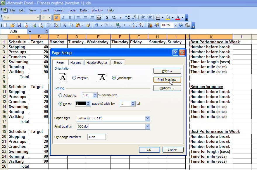Open the Zoom percentage dropdown
This screenshot has height=170, width=257.
coord(175,25)
